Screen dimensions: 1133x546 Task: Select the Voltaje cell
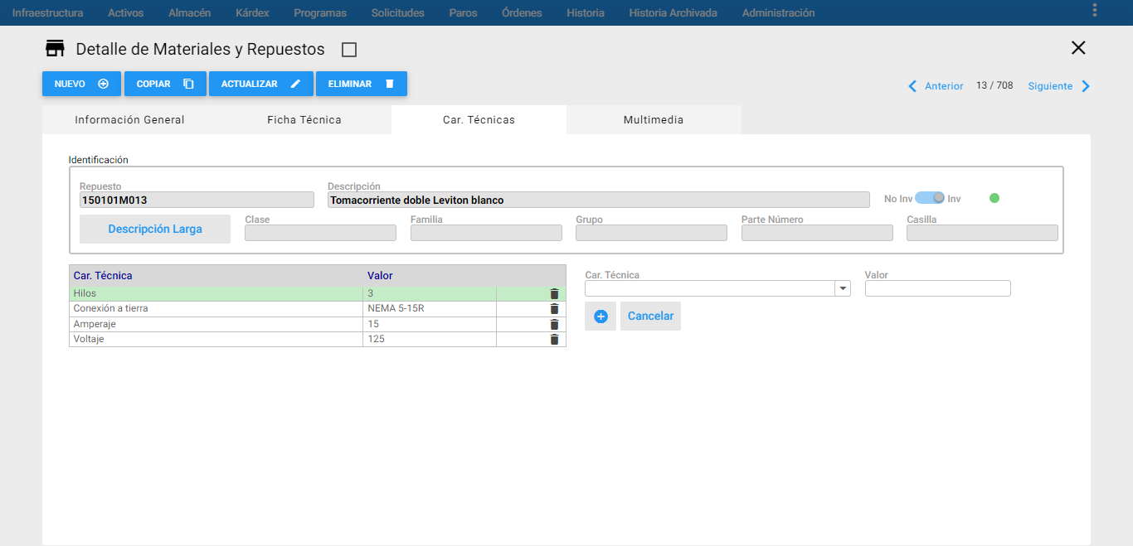click(216, 339)
